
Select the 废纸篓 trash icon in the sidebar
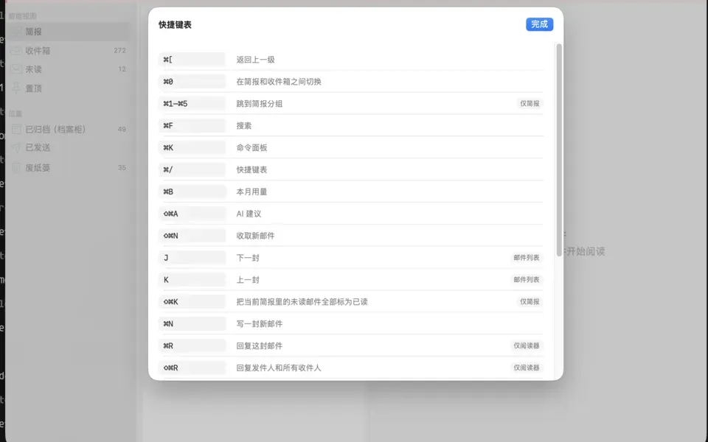(x=16, y=168)
